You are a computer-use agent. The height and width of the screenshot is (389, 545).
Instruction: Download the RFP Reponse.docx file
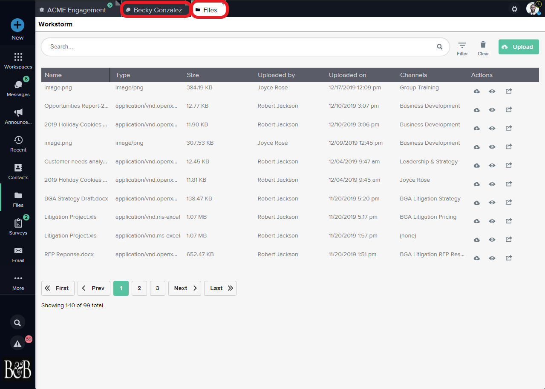point(477,258)
